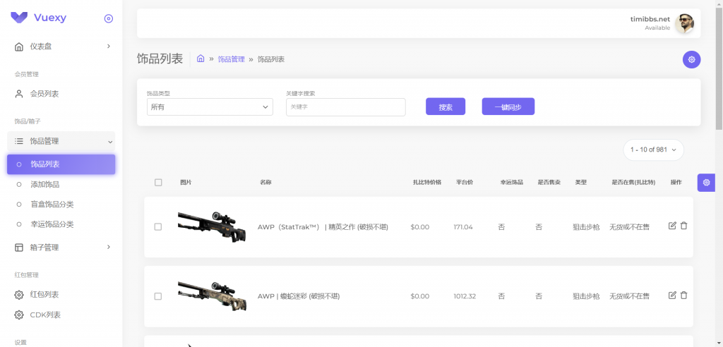Click the AWP 精英之作 rifle thumbnail
723x347 pixels.
tap(212, 226)
